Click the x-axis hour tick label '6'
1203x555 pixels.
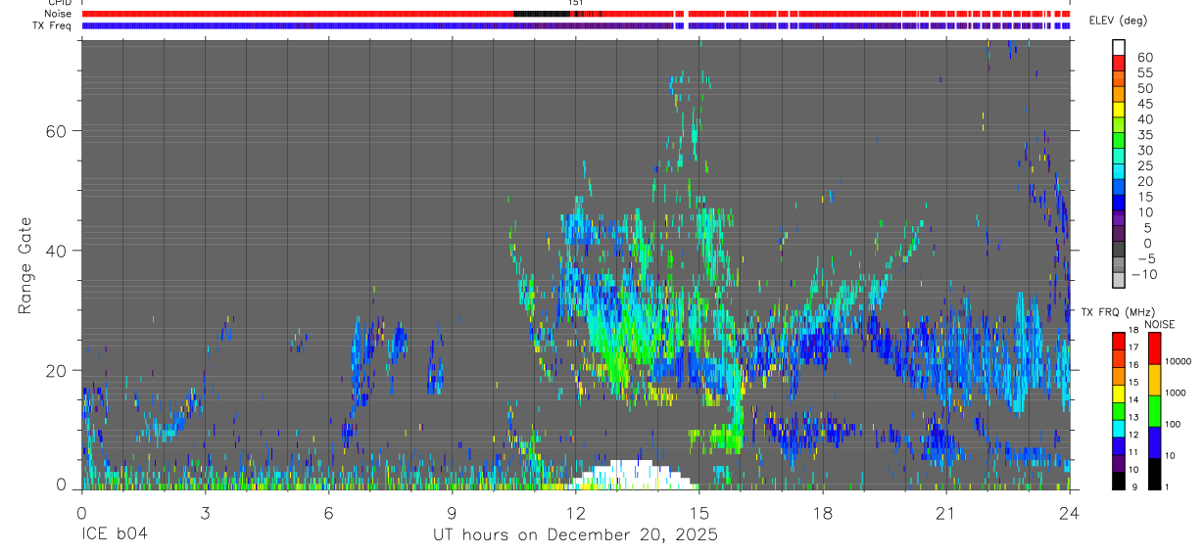pyautogui.click(x=328, y=513)
